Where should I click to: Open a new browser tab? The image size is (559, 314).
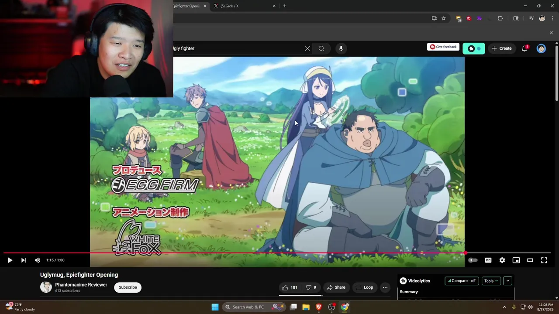(x=285, y=6)
